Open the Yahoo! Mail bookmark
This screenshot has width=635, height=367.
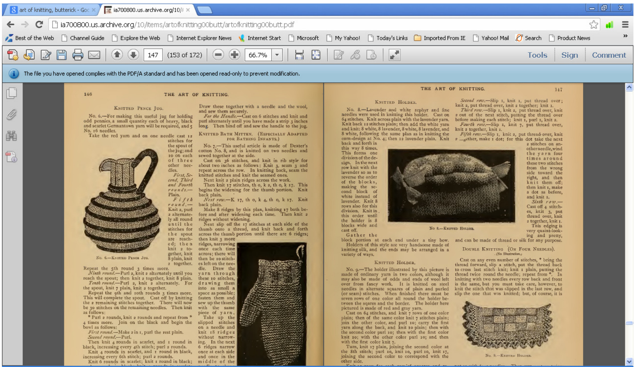[x=491, y=38]
